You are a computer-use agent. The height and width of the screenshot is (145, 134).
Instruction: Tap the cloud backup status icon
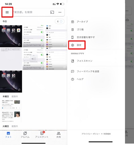pyautogui.click(x=127, y=20)
